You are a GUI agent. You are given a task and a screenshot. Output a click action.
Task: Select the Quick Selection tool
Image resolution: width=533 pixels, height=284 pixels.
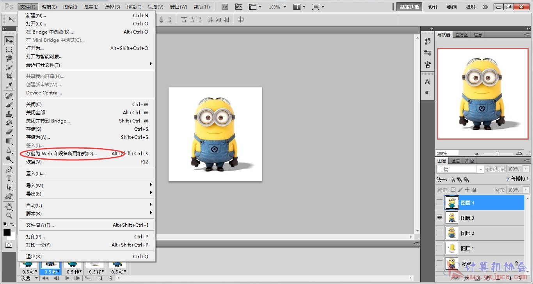click(x=9, y=68)
